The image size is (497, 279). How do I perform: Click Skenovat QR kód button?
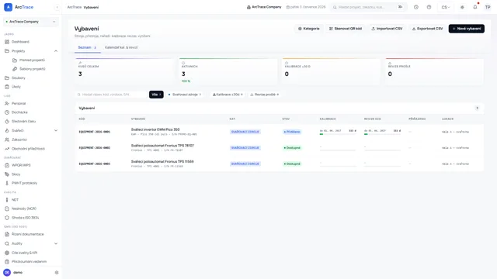coord(345,29)
